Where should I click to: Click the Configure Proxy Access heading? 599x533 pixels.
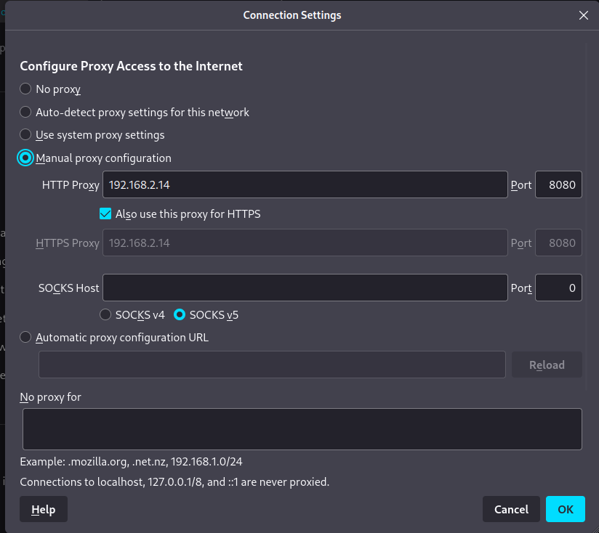pyautogui.click(x=131, y=66)
